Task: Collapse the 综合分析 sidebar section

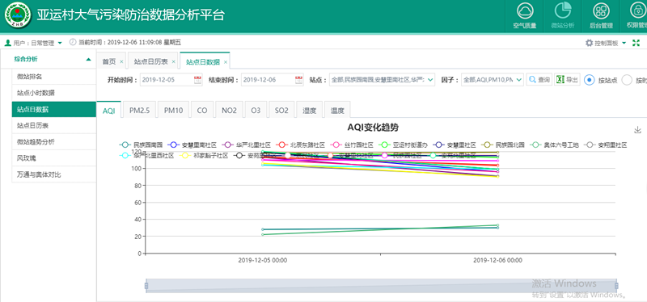Action: pyautogui.click(x=88, y=59)
